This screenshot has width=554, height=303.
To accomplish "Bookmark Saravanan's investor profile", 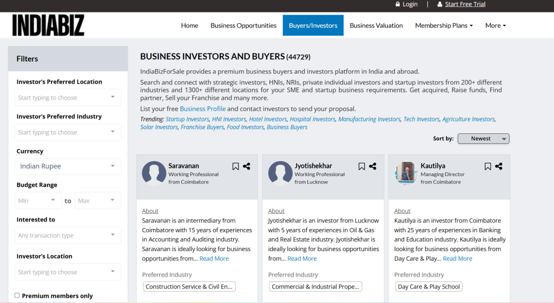I will pos(236,166).
